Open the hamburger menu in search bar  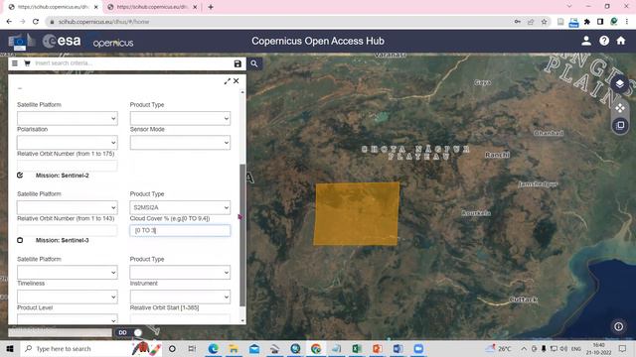point(15,63)
